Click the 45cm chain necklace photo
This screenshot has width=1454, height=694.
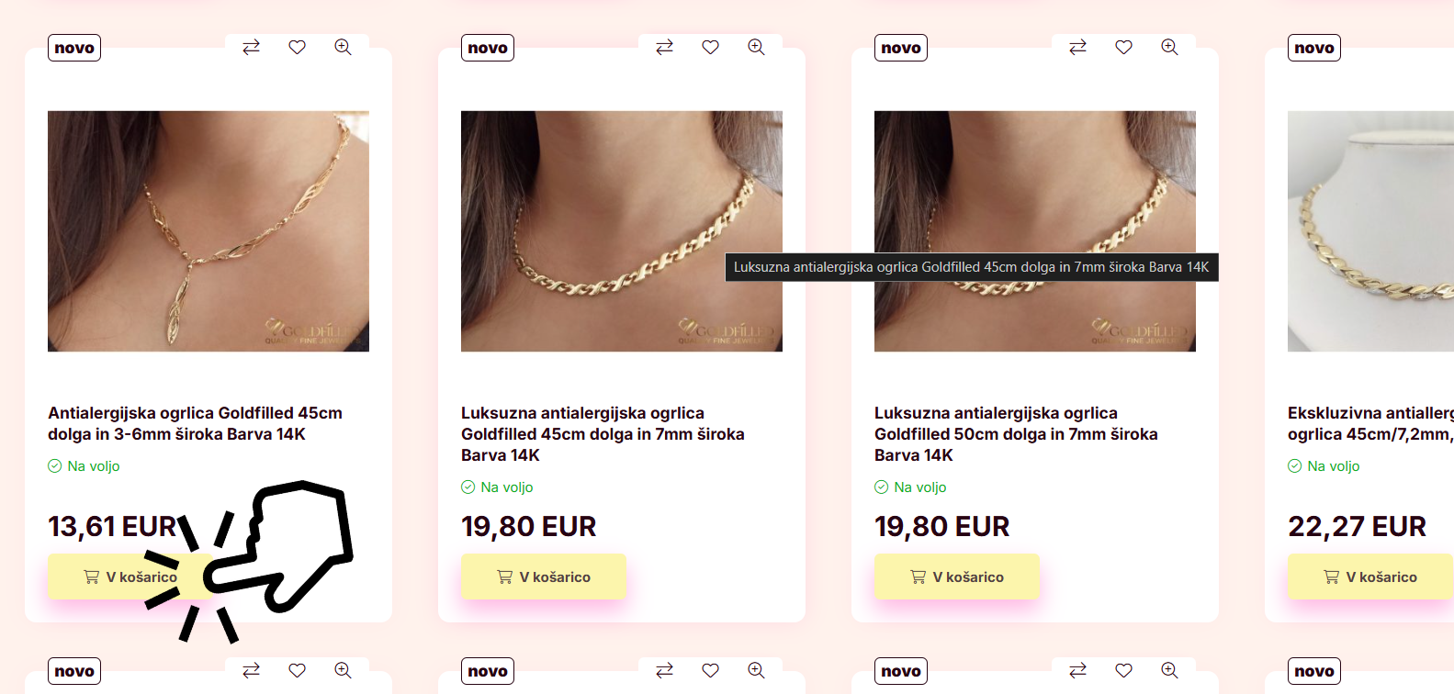click(622, 231)
